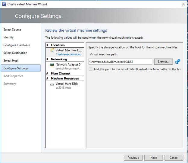The height and width of the screenshot is (163, 188).
Task: Click the Network Adapter 0 card icon
Action: tap(52, 65)
